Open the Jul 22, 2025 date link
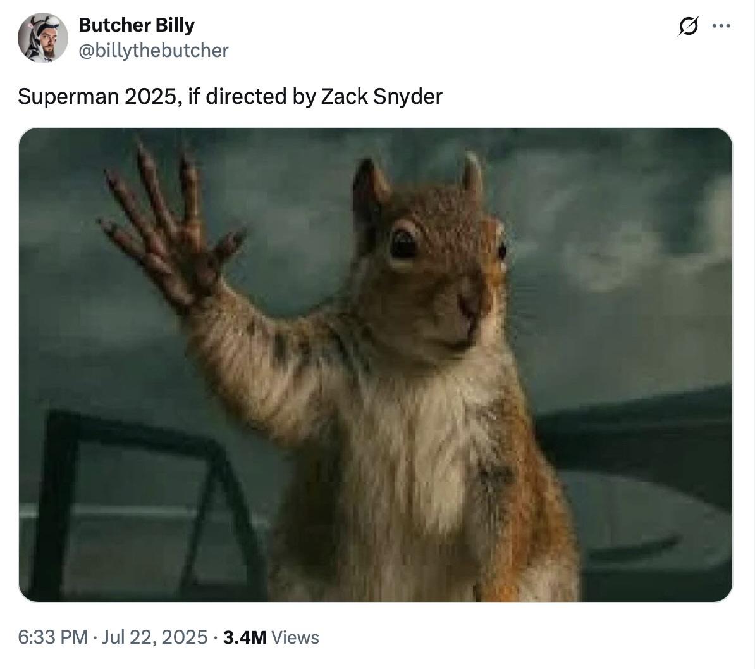The width and height of the screenshot is (755, 669). (x=154, y=637)
